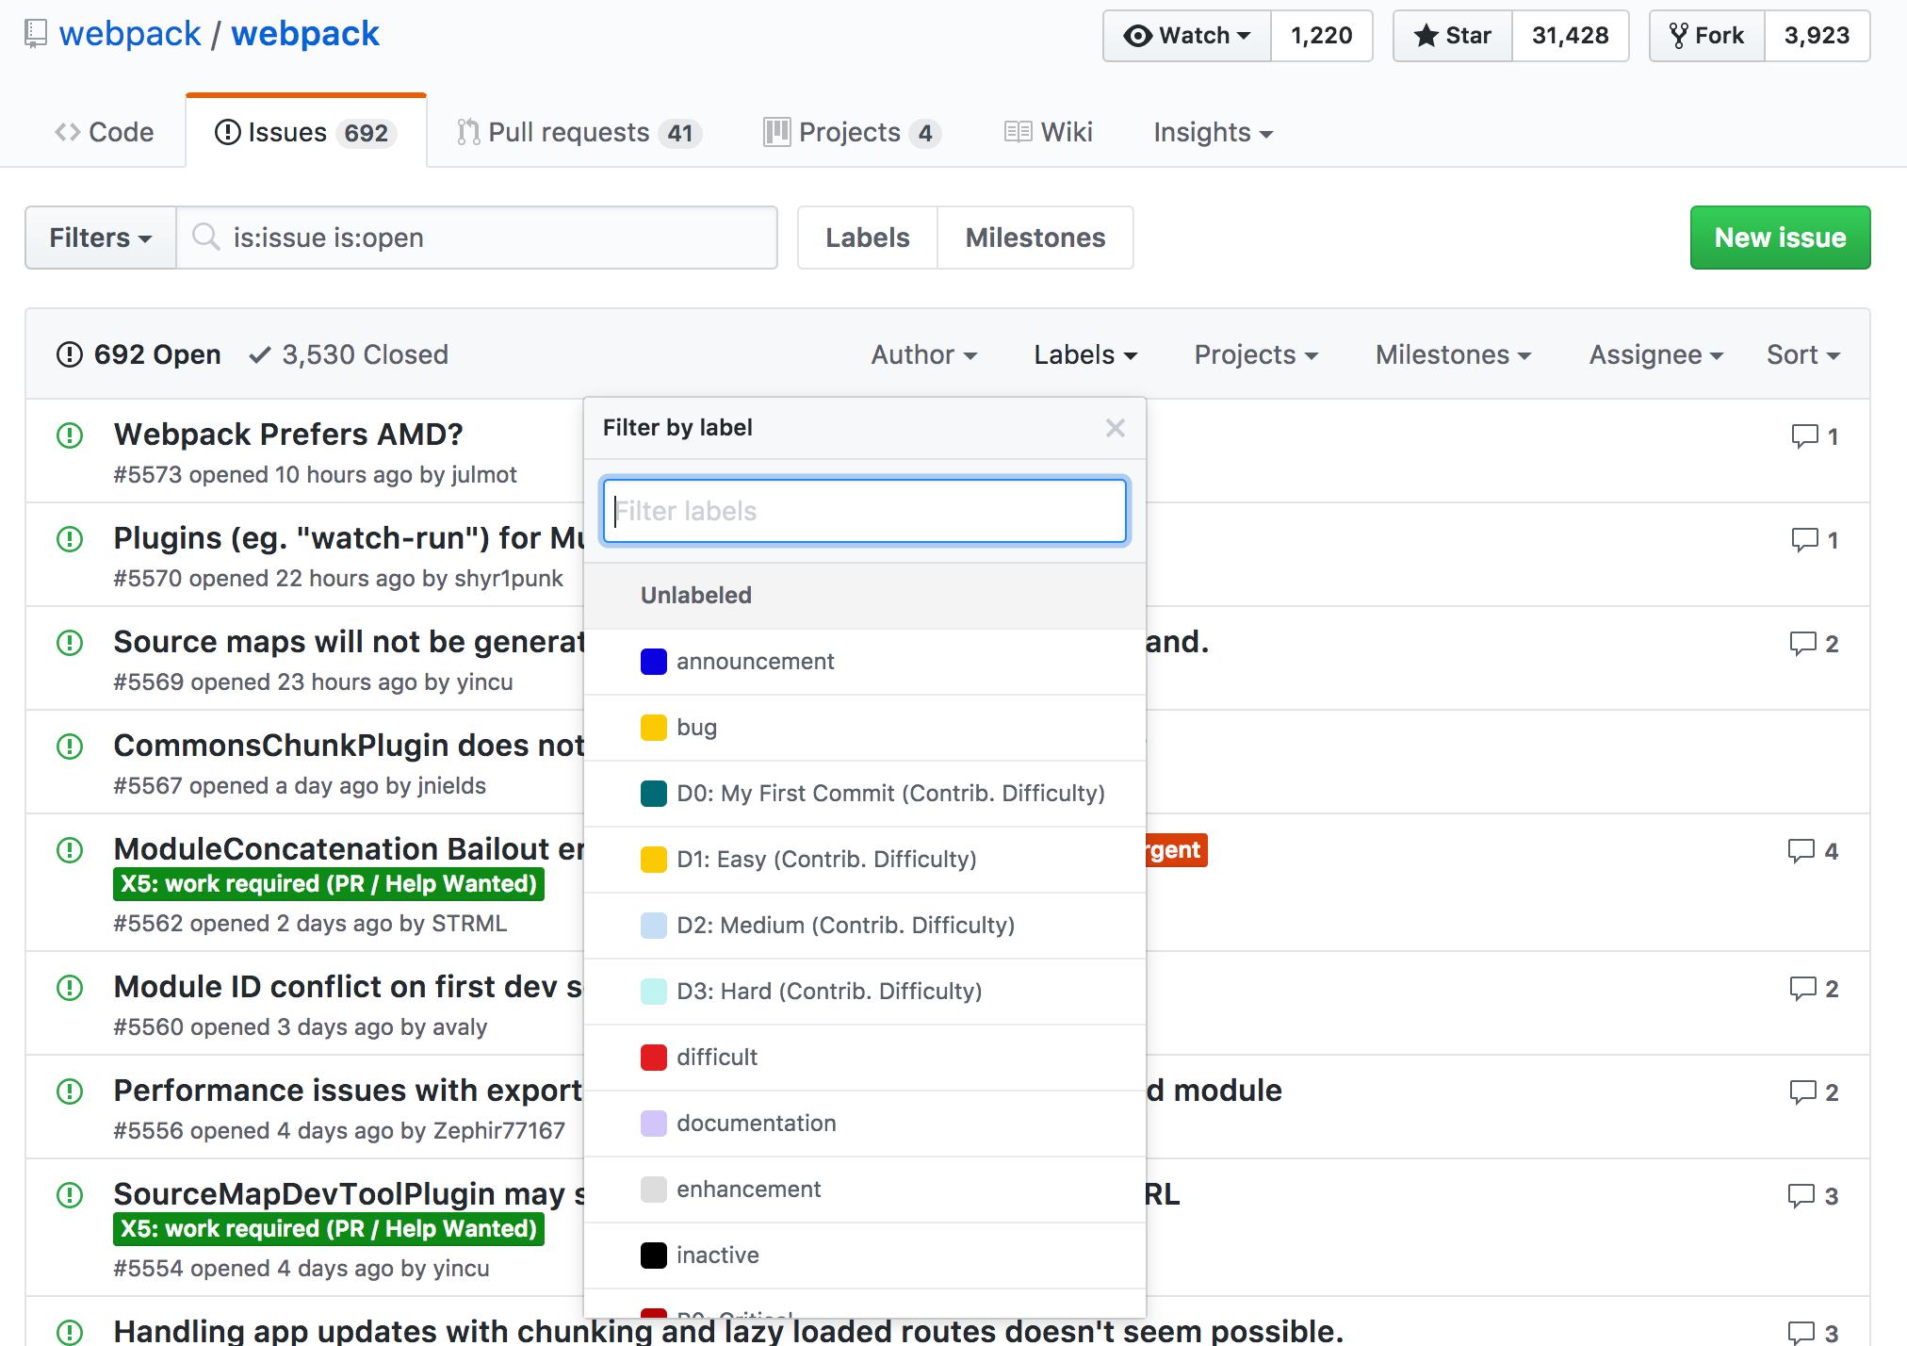The height and width of the screenshot is (1346, 1907).
Task: Click the comment icon for issue #5570
Action: click(x=1804, y=540)
